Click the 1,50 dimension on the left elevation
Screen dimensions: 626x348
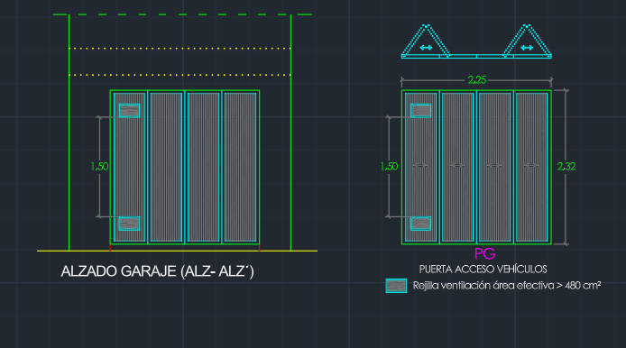(99, 167)
